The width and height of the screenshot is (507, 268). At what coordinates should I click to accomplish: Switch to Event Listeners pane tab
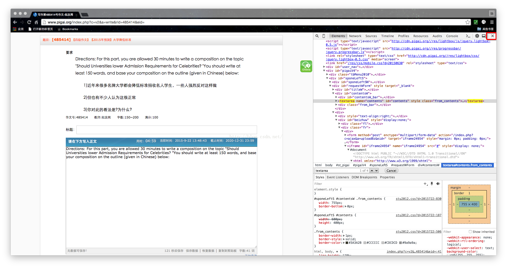pos(338,177)
